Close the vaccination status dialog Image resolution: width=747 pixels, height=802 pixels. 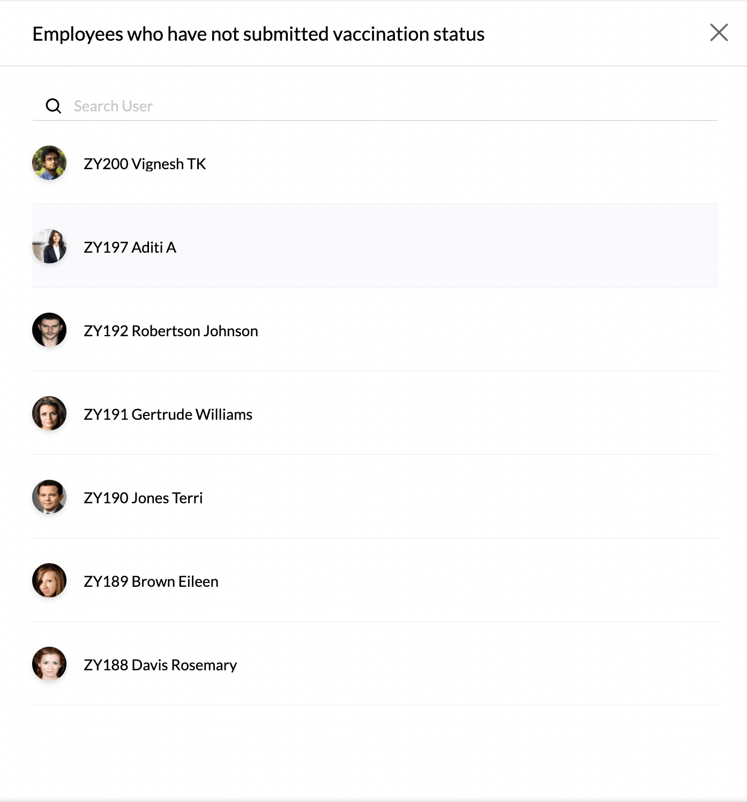(x=719, y=33)
